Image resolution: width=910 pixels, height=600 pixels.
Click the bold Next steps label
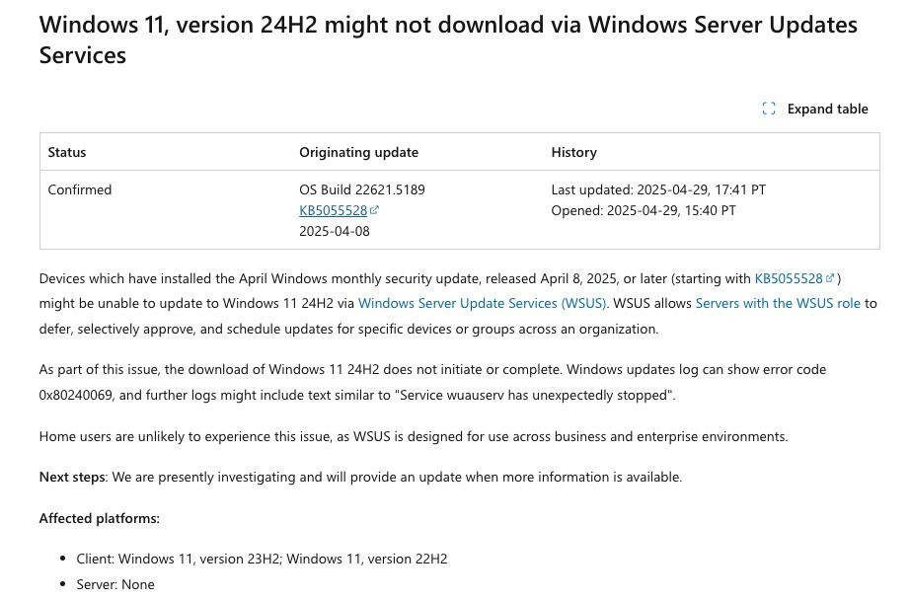72,477
